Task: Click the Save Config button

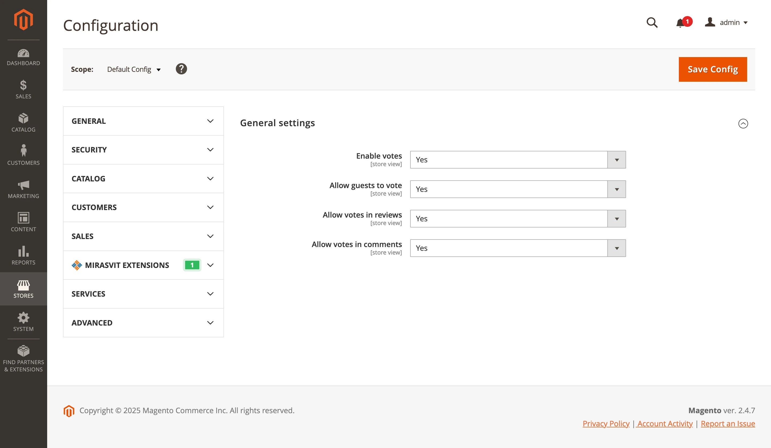Action: 713,69
